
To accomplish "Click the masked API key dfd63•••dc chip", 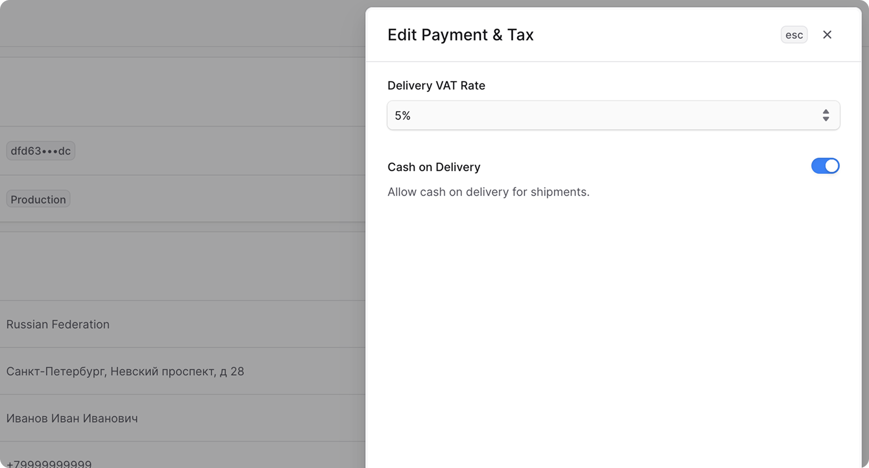I will pyautogui.click(x=41, y=151).
